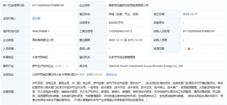
Task: Click the 燃气生产和供应业 industry text
Action: 43,66
